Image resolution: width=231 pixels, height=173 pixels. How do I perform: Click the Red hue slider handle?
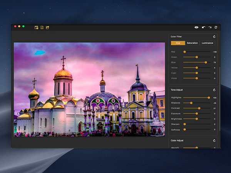(184, 52)
